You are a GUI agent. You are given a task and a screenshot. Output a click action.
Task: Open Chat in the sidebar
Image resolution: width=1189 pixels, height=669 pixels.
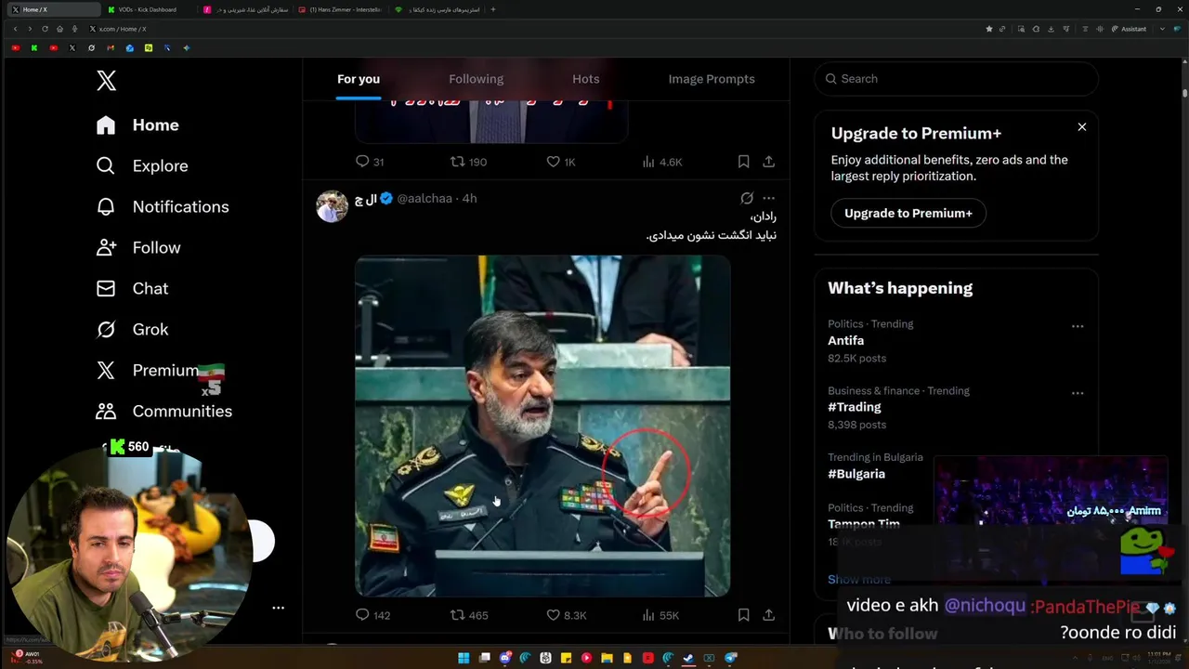click(x=132, y=289)
